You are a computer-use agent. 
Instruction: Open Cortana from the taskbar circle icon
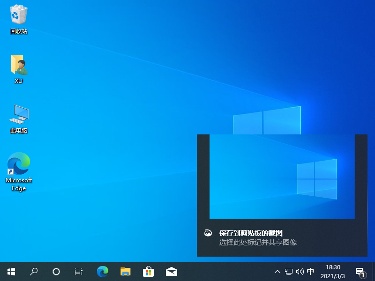pyautogui.click(x=56, y=271)
